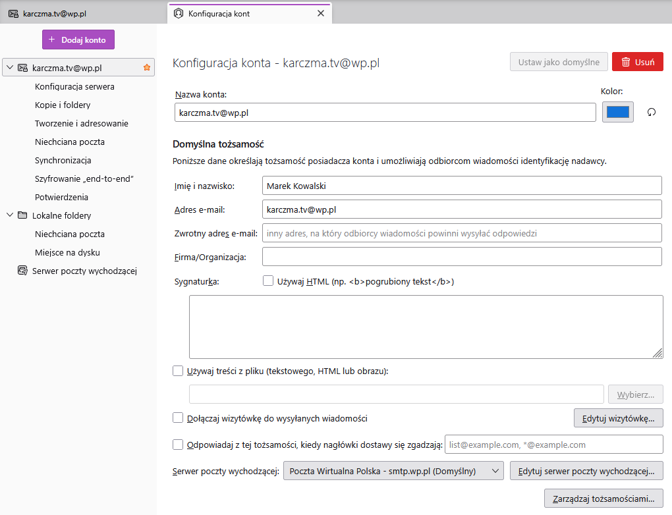672x515 pixels.
Task: Click the default account star icon
Action: [147, 68]
